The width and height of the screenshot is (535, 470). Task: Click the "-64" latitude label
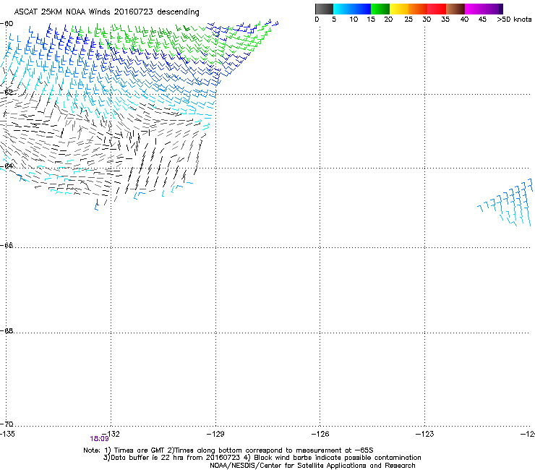point(7,166)
